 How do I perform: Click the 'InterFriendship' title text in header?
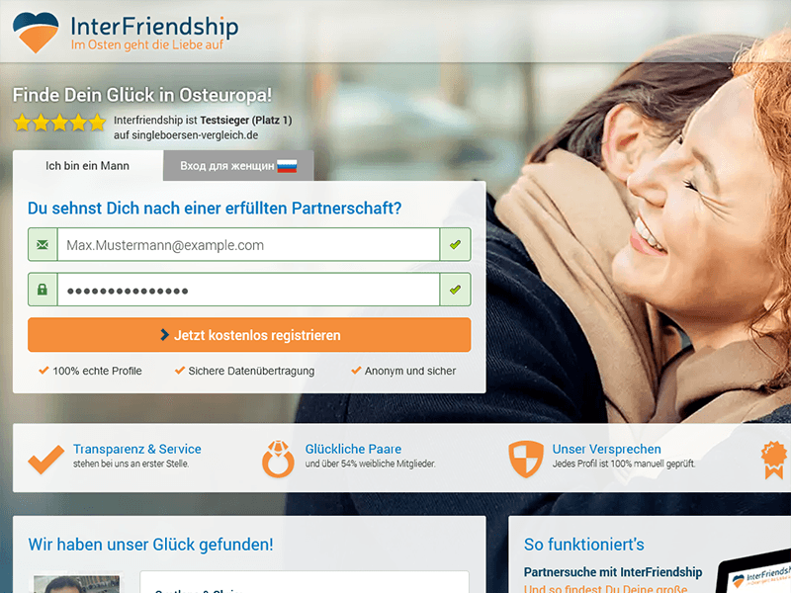coord(154,26)
